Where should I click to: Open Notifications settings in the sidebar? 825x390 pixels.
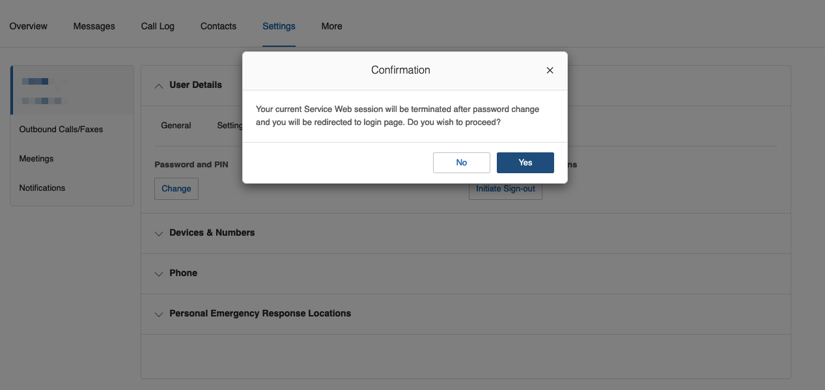tap(42, 188)
